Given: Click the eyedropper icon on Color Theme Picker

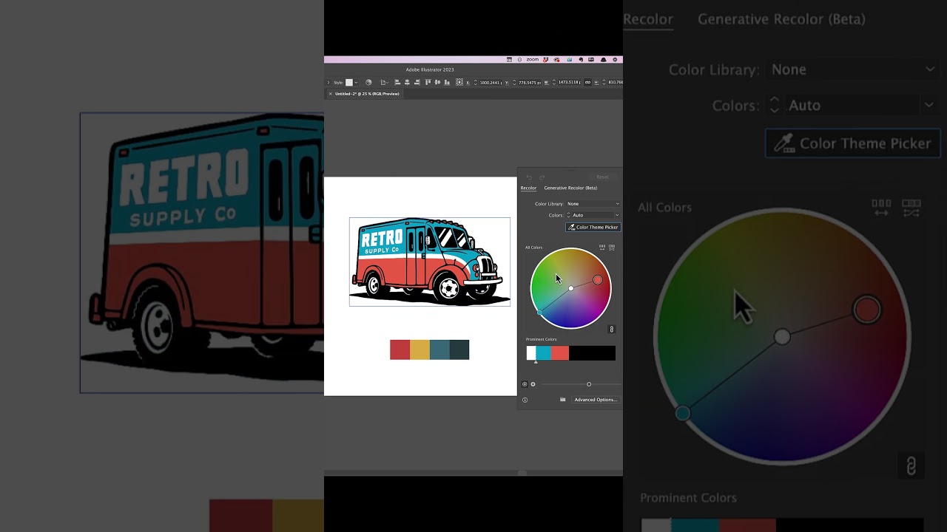Looking at the screenshot, I should (572, 227).
